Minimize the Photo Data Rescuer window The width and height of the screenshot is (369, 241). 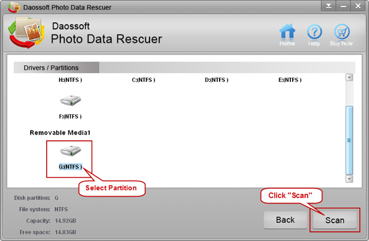343,6
